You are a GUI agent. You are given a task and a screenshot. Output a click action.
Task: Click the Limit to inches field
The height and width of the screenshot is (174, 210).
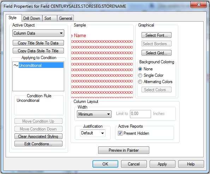click(140, 114)
